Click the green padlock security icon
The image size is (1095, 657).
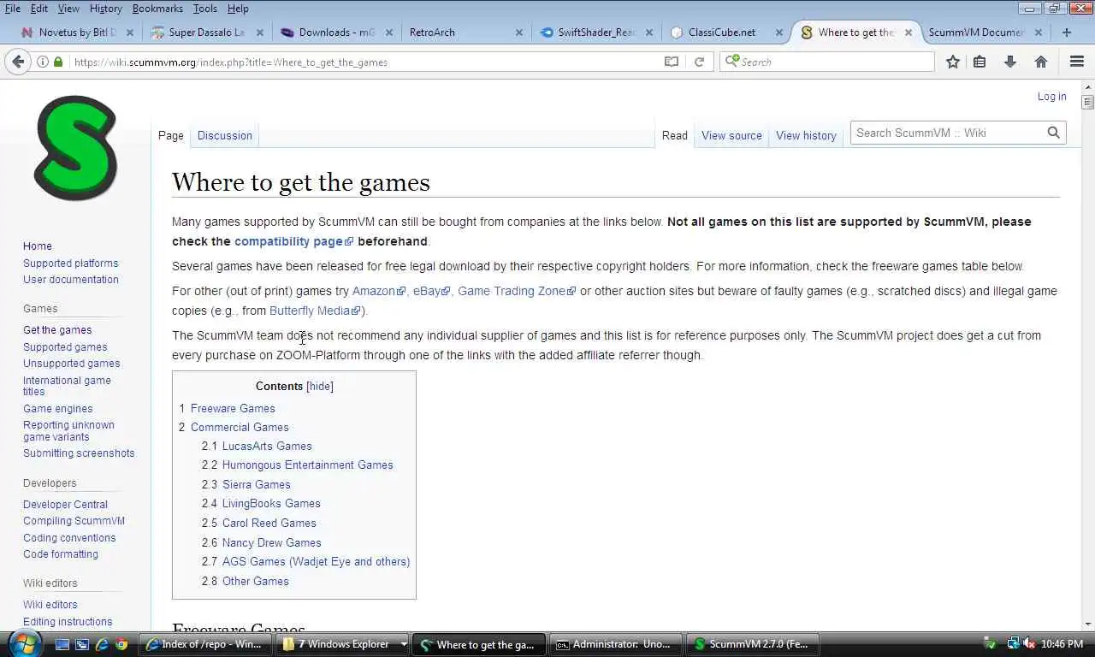coord(58,62)
